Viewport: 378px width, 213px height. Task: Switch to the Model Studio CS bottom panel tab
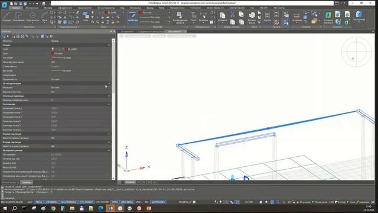tap(11, 182)
